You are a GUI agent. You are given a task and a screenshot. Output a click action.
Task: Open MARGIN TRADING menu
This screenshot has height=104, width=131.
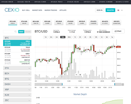pos(51,10)
